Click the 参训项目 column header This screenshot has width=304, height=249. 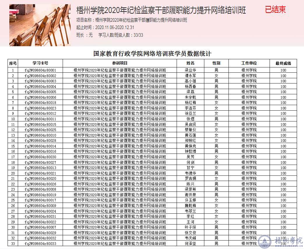[120, 63]
